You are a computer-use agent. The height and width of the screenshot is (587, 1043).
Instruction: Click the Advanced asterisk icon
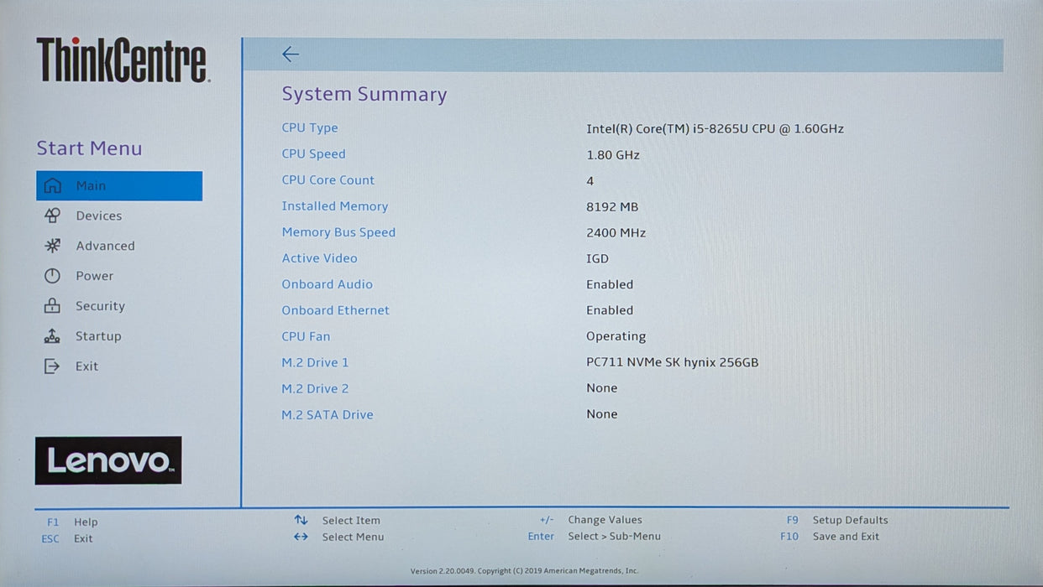[52, 246]
